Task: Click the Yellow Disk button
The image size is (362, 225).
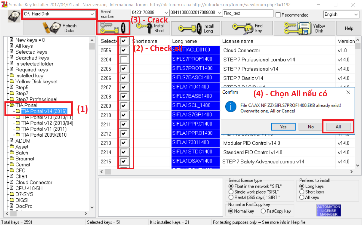Action: pos(304,28)
